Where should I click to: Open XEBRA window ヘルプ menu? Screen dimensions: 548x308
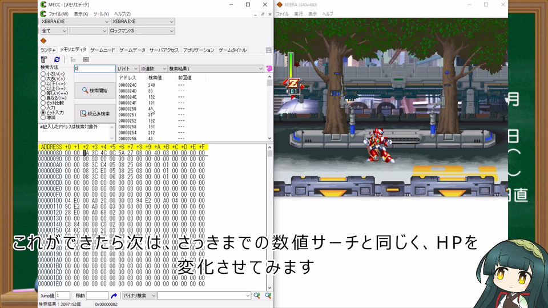(328, 14)
